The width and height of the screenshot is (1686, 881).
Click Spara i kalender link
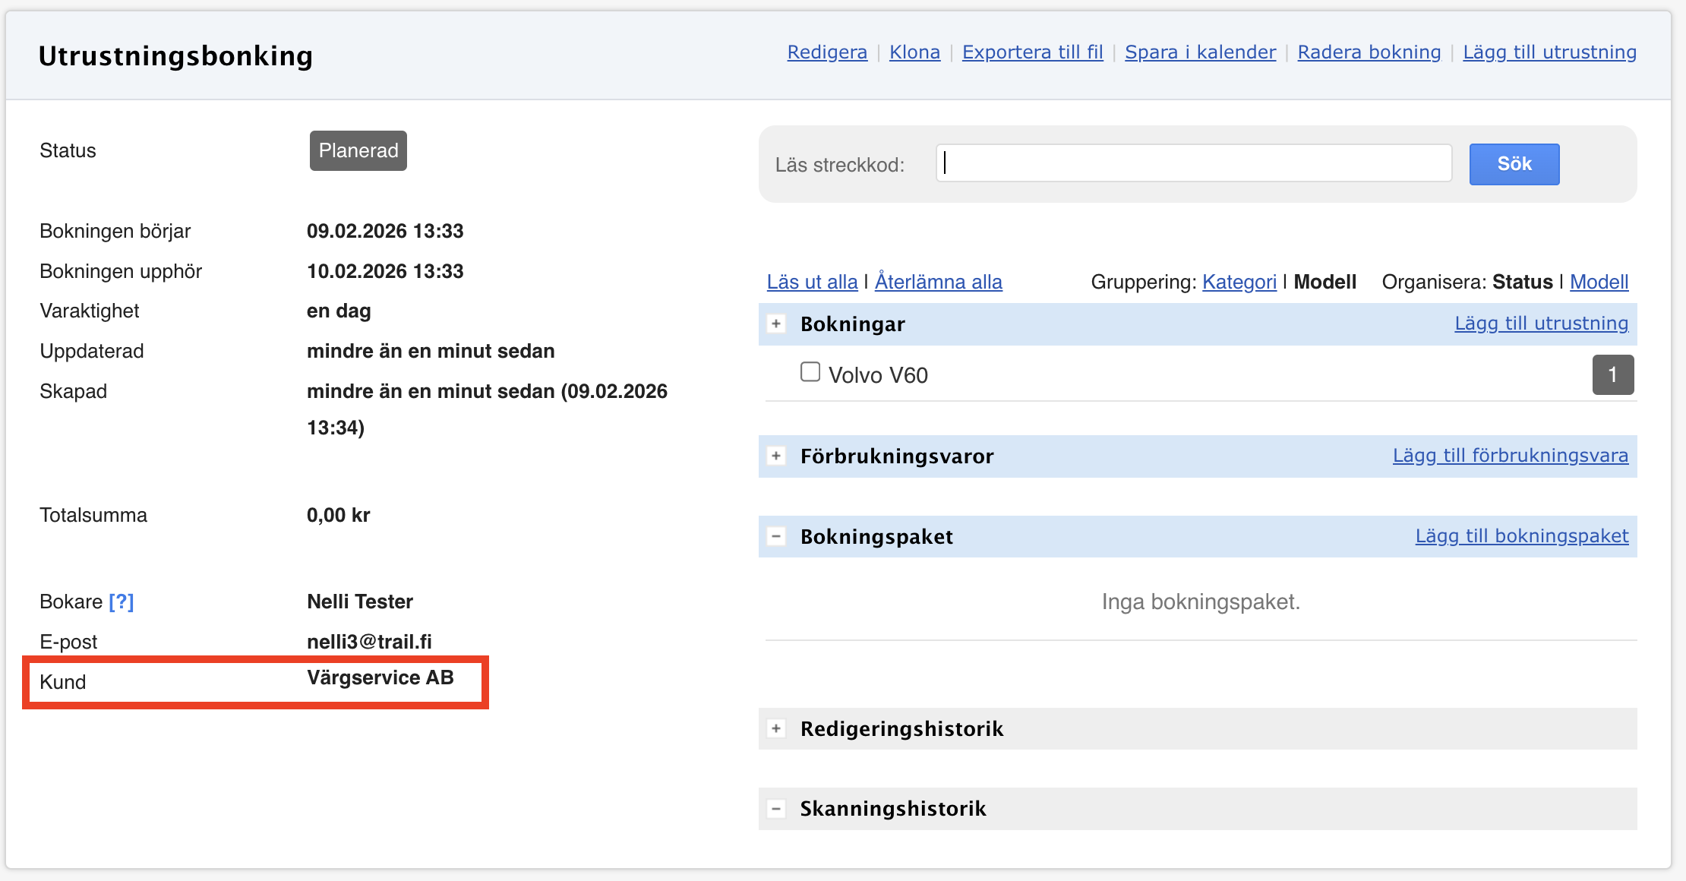pos(1200,52)
